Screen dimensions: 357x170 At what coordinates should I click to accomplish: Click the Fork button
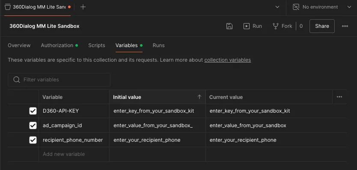point(283,26)
